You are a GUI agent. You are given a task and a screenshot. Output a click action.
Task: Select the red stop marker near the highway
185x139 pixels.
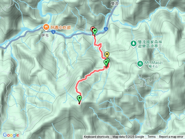[x=92, y=29]
